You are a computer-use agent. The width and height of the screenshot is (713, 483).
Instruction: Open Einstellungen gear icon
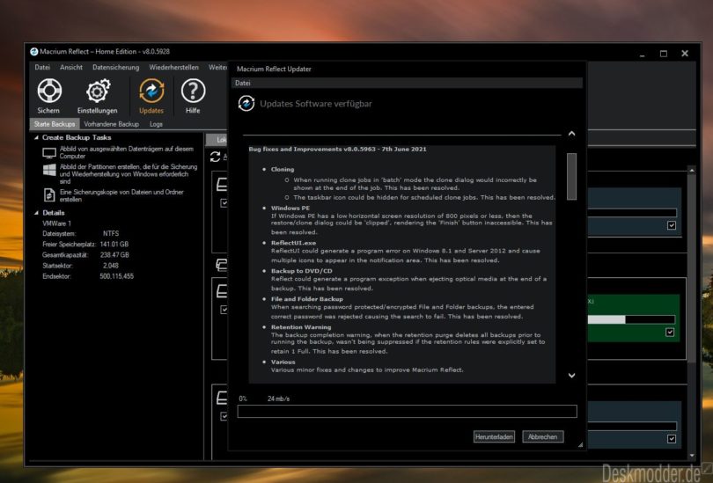point(98,91)
